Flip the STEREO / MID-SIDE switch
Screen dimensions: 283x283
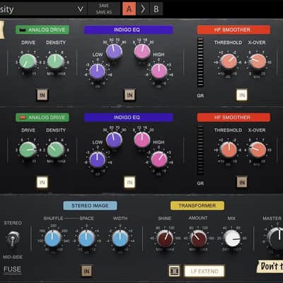pyautogui.click(x=13, y=238)
